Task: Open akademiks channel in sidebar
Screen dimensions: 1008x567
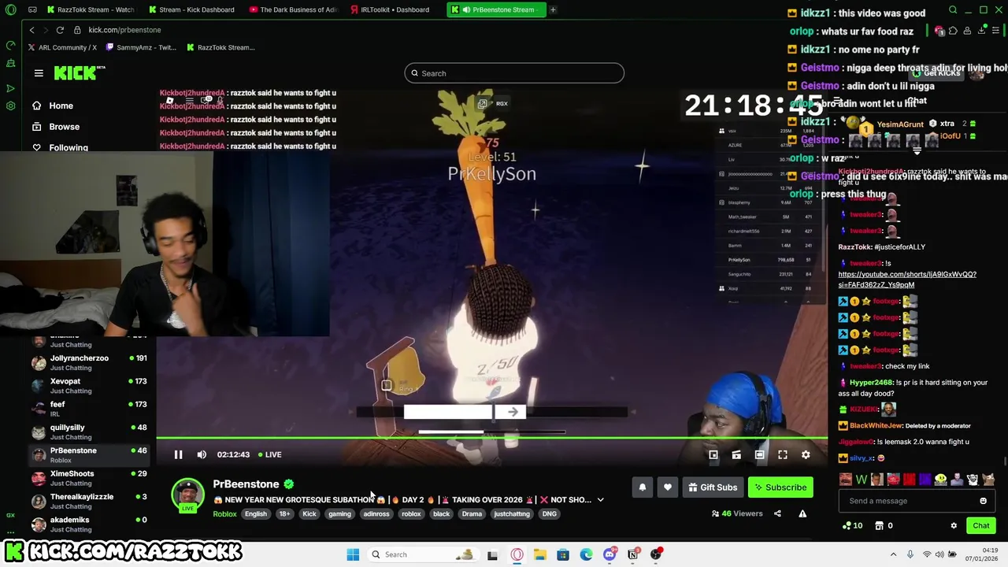Action: click(x=89, y=524)
